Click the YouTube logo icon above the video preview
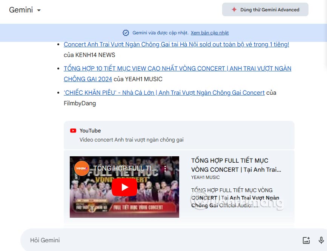 [x=72, y=131]
